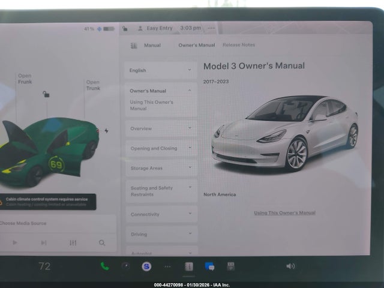The height and width of the screenshot is (288, 384).
Task: Open media search magnifier icon
Action: coord(102,243)
